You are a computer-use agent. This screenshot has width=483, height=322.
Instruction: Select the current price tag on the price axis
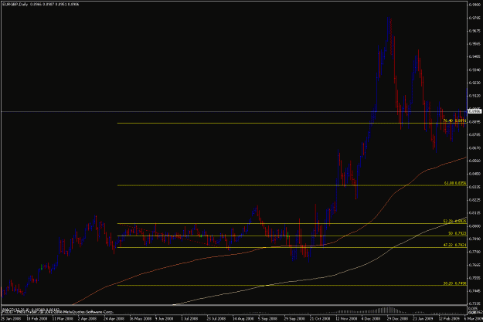click(x=474, y=111)
